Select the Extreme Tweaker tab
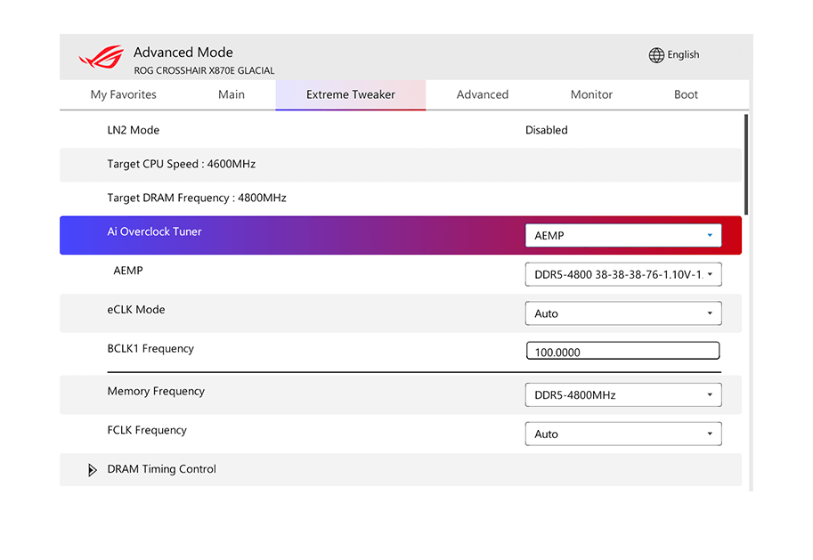The image size is (813, 560). (x=351, y=95)
